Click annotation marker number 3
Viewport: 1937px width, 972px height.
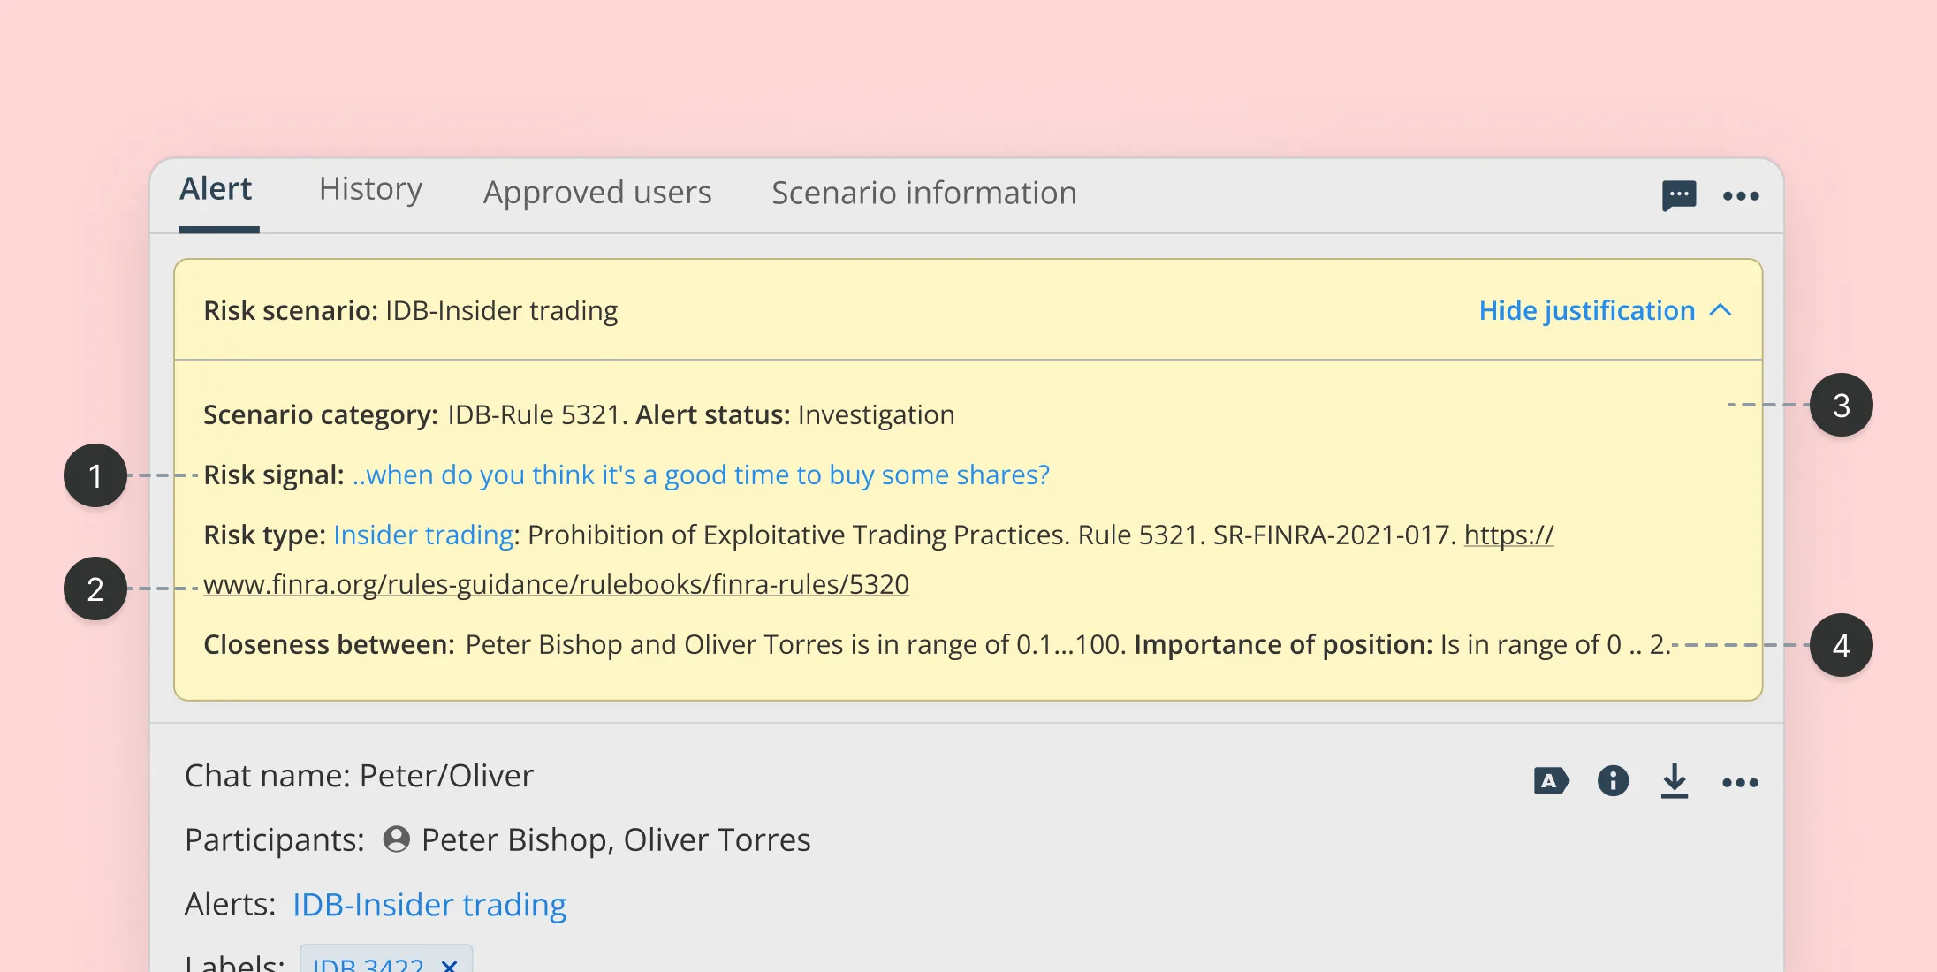[1841, 406]
